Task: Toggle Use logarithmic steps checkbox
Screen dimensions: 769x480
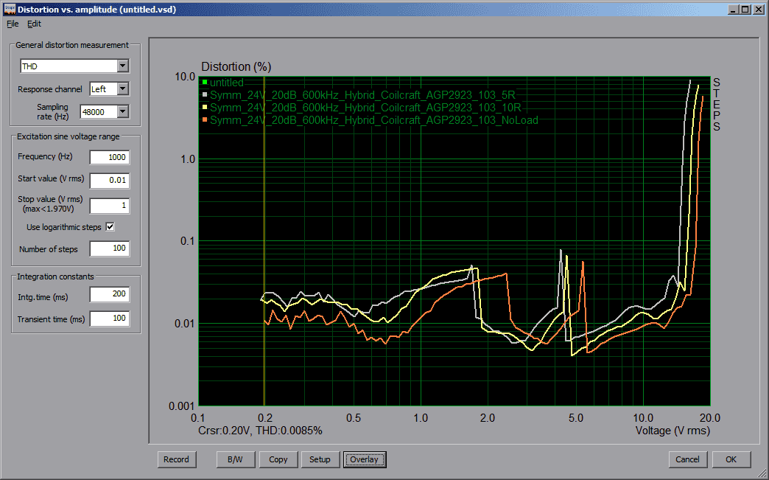Action: pyautogui.click(x=110, y=226)
